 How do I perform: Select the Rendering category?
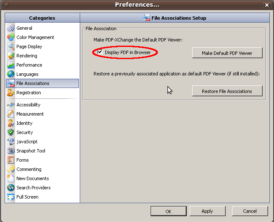(27, 56)
